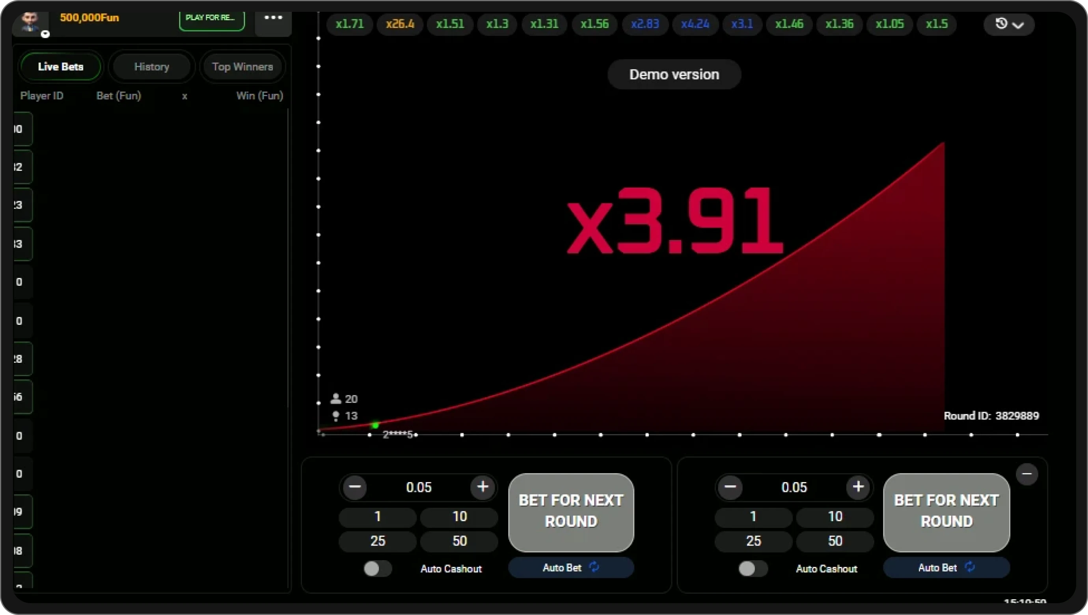Click the minus icon to decrease left bet
This screenshot has height=615, width=1088.
tap(355, 487)
